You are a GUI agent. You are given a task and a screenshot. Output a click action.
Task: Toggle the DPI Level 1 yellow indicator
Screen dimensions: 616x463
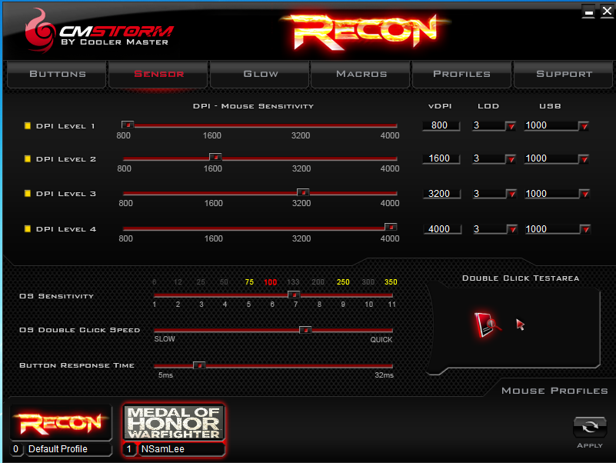tap(28, 126)
